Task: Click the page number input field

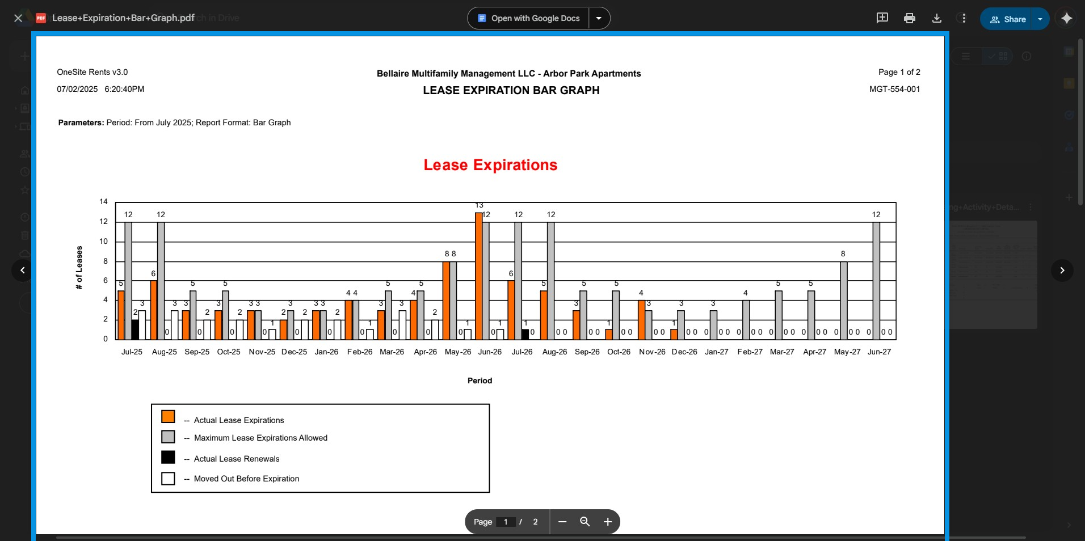Action: tap(506, 522)
